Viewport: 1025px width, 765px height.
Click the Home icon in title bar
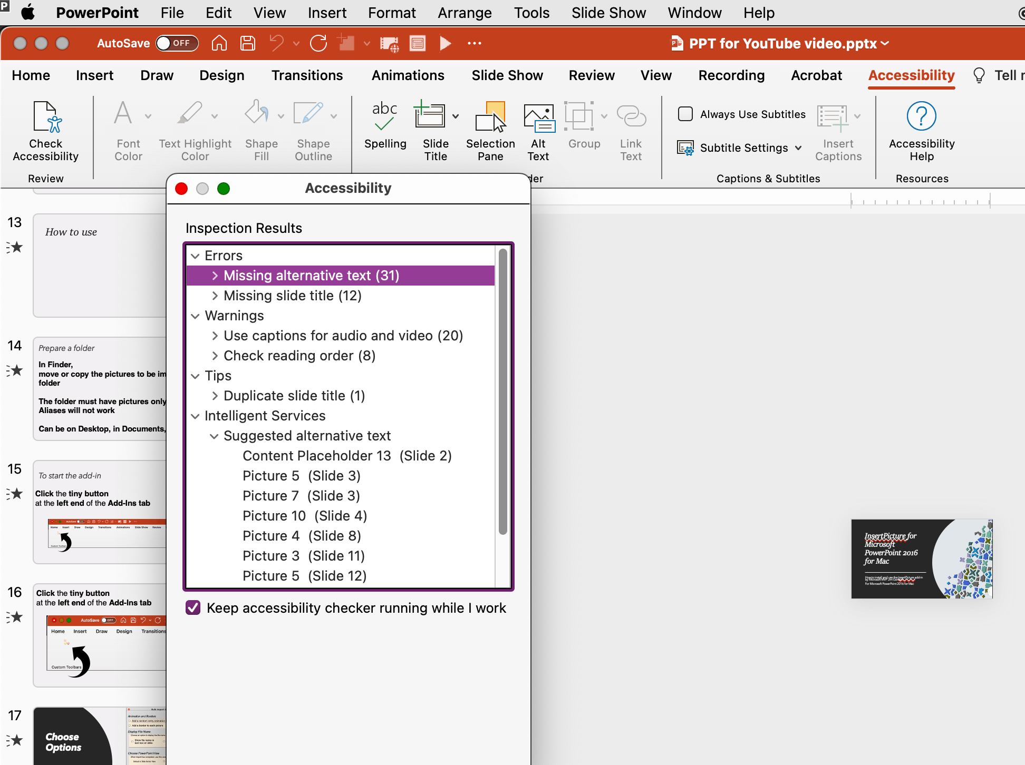coord(219,43)
